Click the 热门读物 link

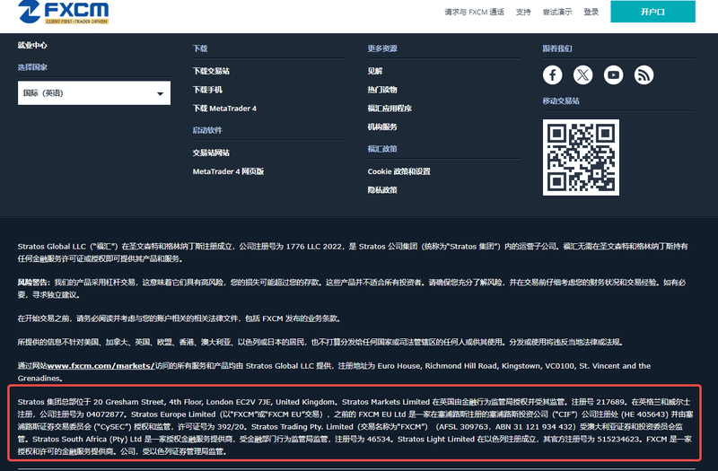[x=382, y=90]
